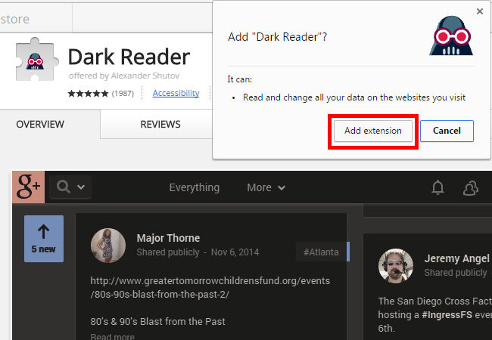Click the Dark Reader logo in dialog
Screen dimensions: 492x340
[451, 36]
